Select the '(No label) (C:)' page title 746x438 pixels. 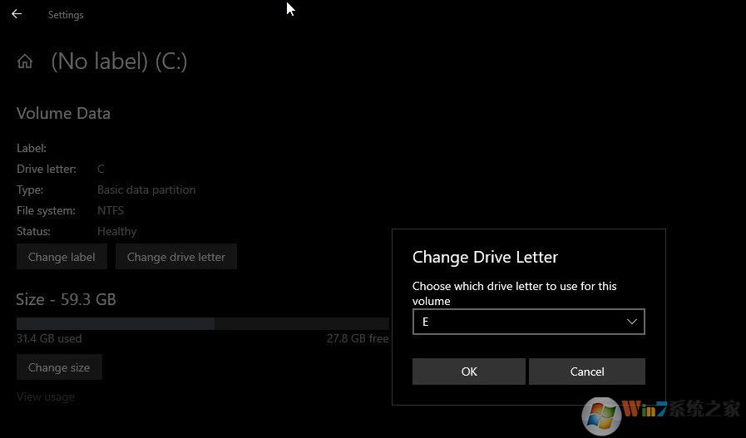119,62
